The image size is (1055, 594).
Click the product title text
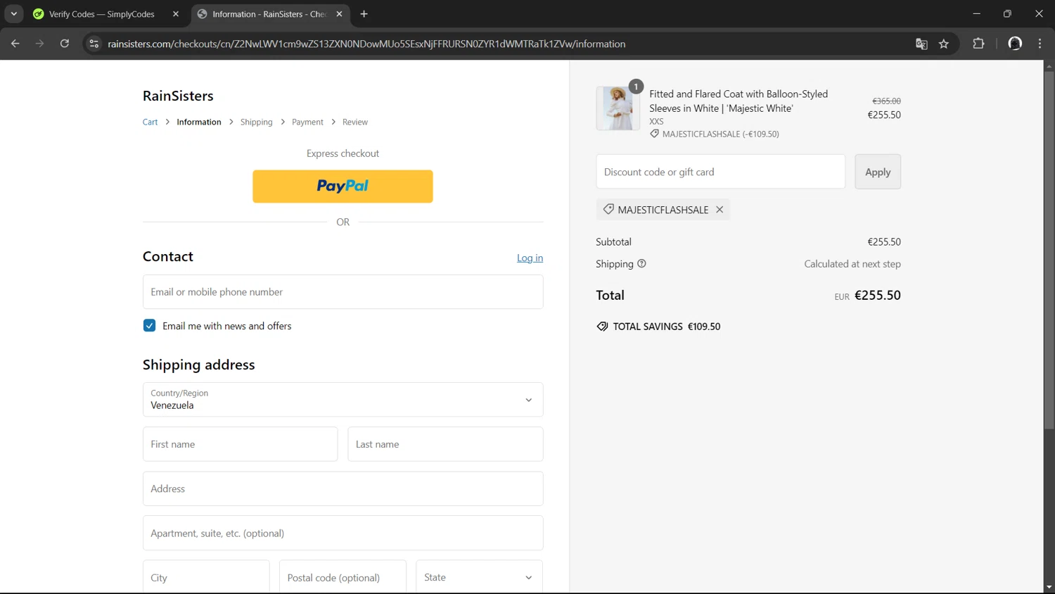coord(738,101)
